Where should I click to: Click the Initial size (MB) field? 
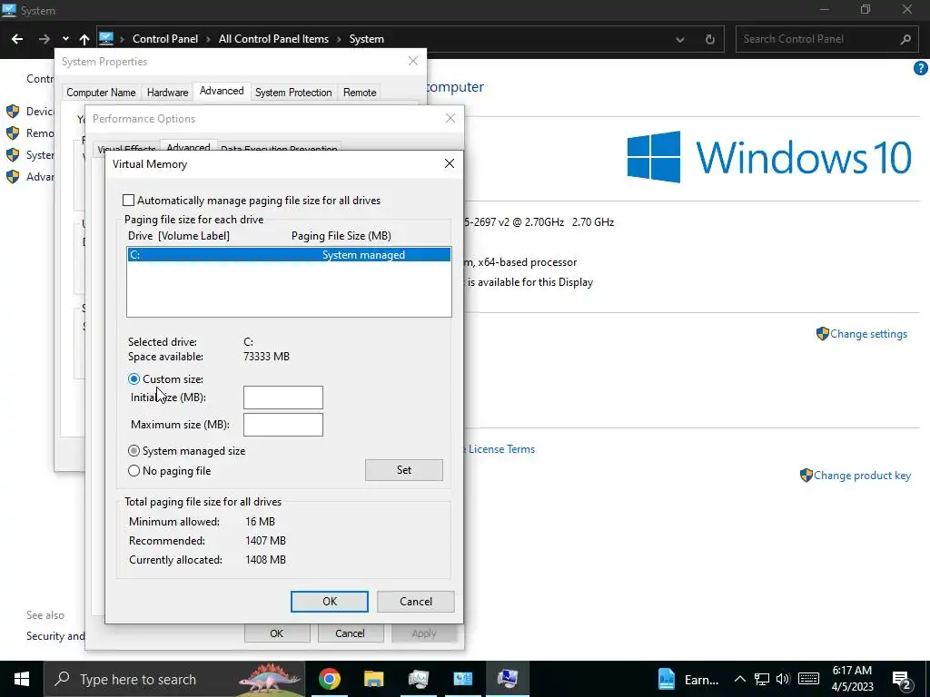pyautogui.click(x=283, y=398)
